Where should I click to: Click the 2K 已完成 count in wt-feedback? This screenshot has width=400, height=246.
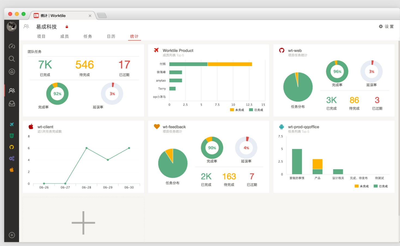pyautogui.click(x=206, y=177)
